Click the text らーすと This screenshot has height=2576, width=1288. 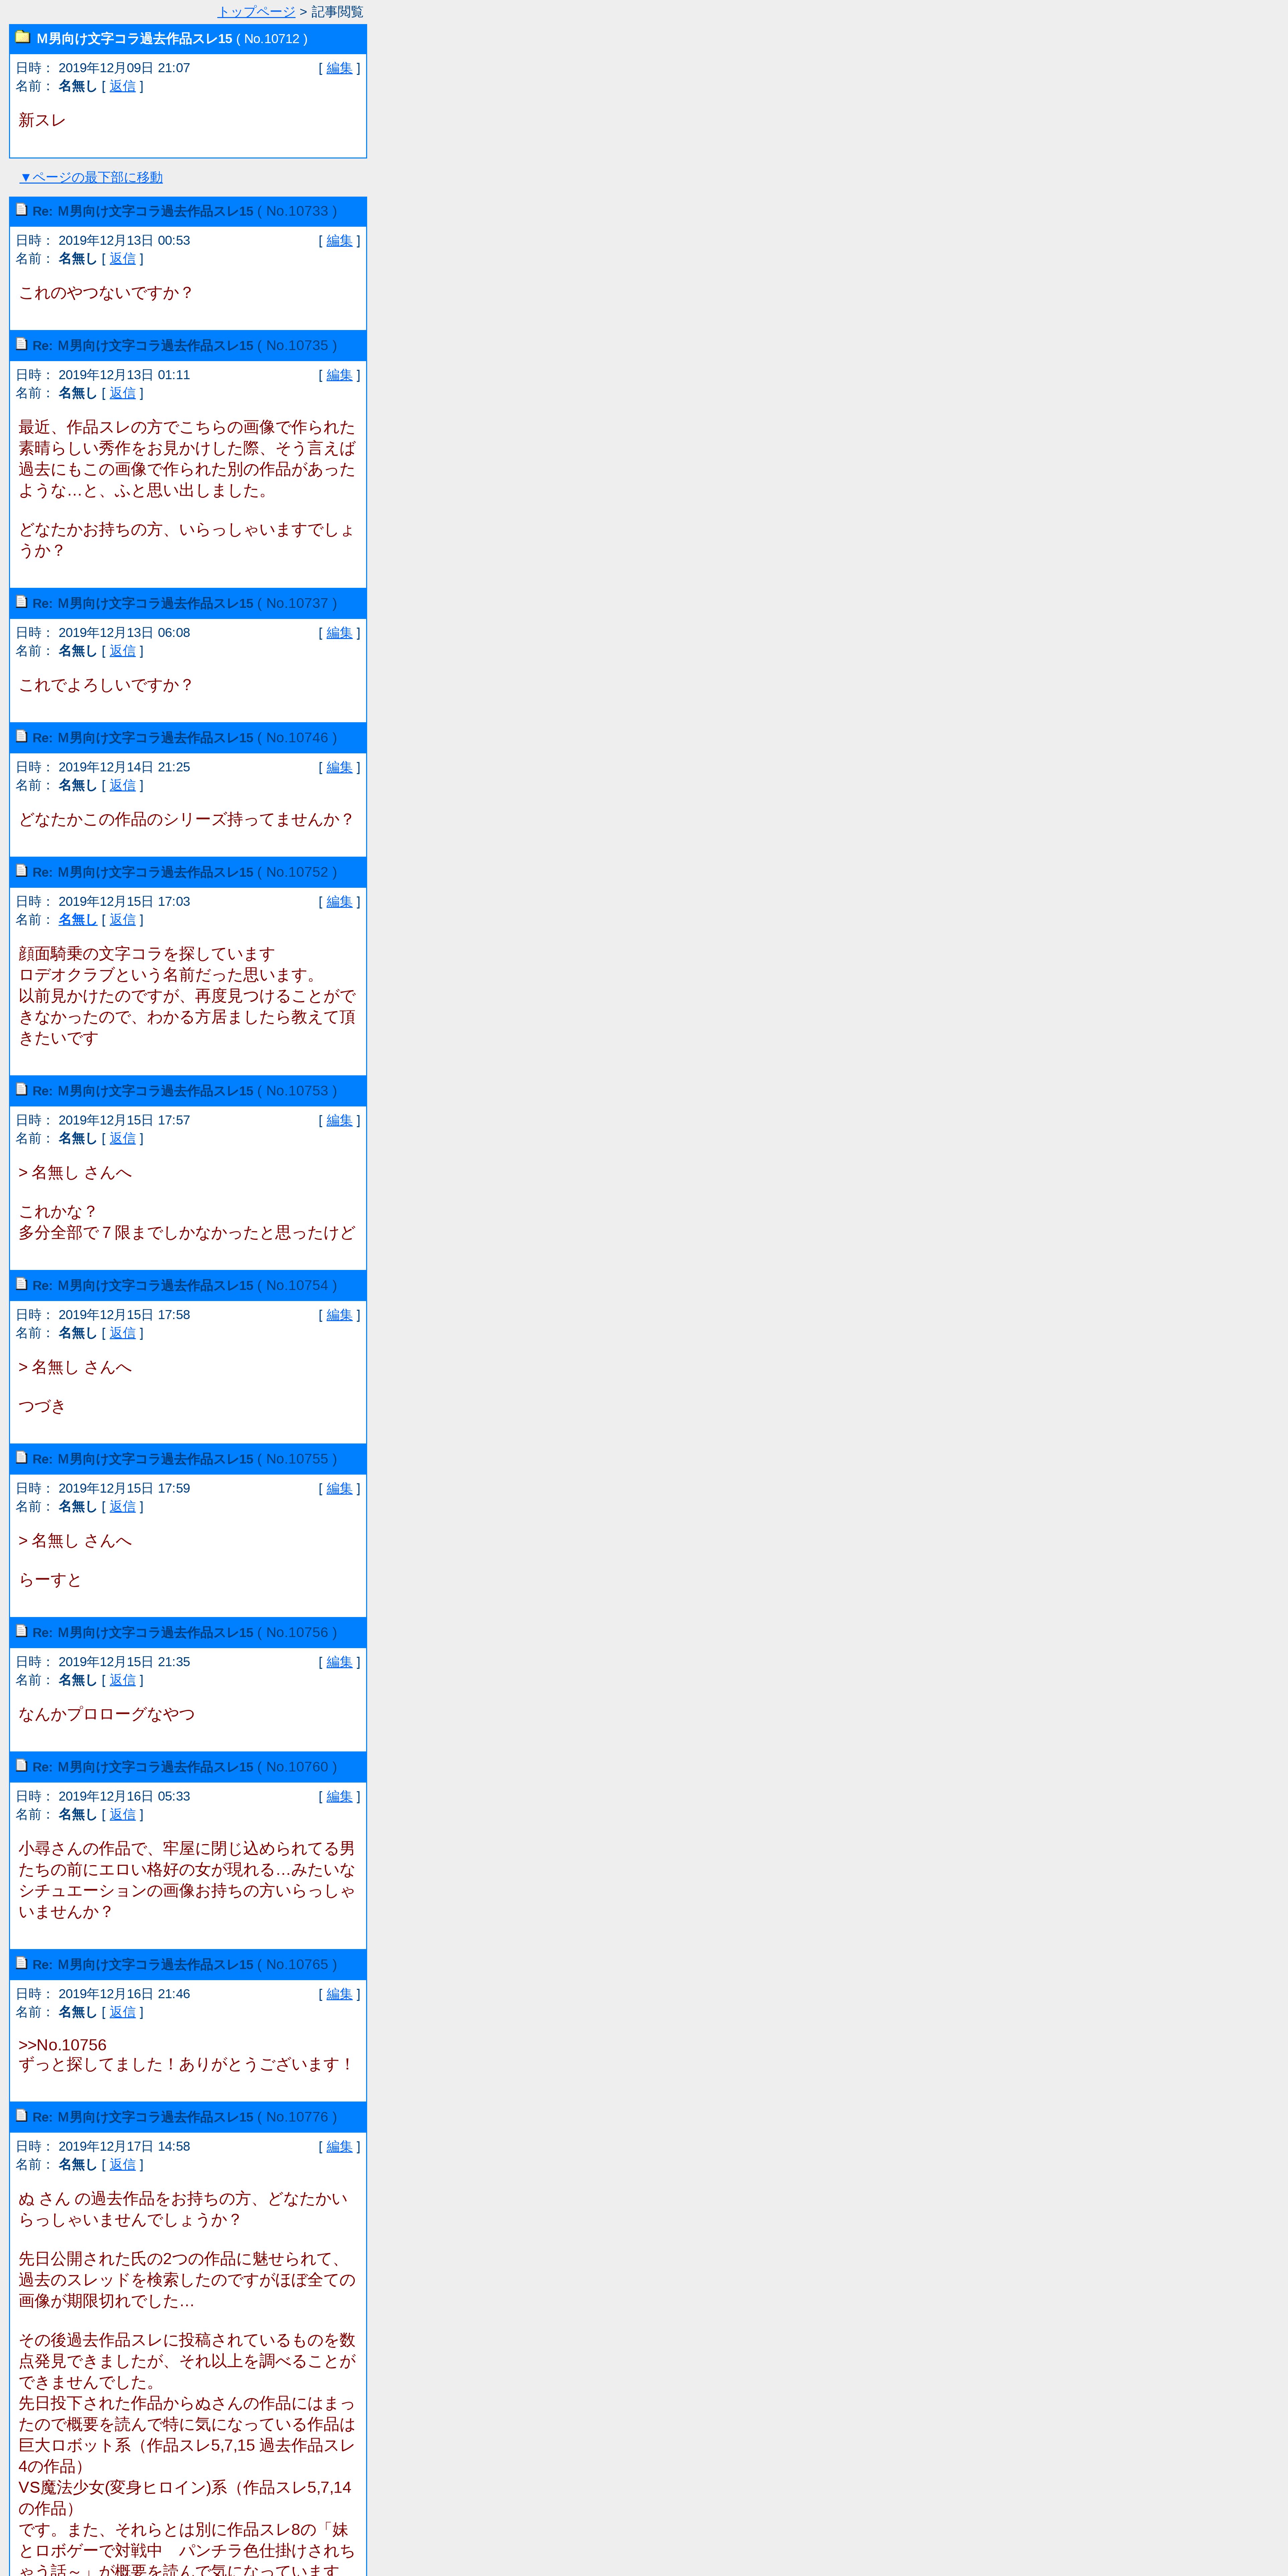50,1580
